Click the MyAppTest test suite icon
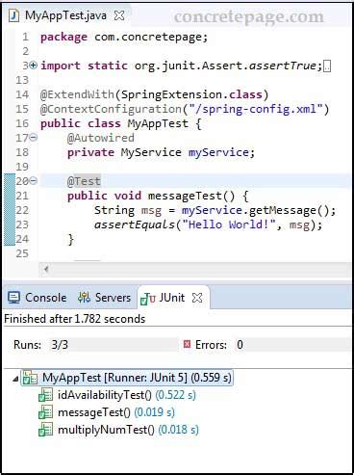The width and height of the screenshot is (354, 475). (x=30, y=378)
